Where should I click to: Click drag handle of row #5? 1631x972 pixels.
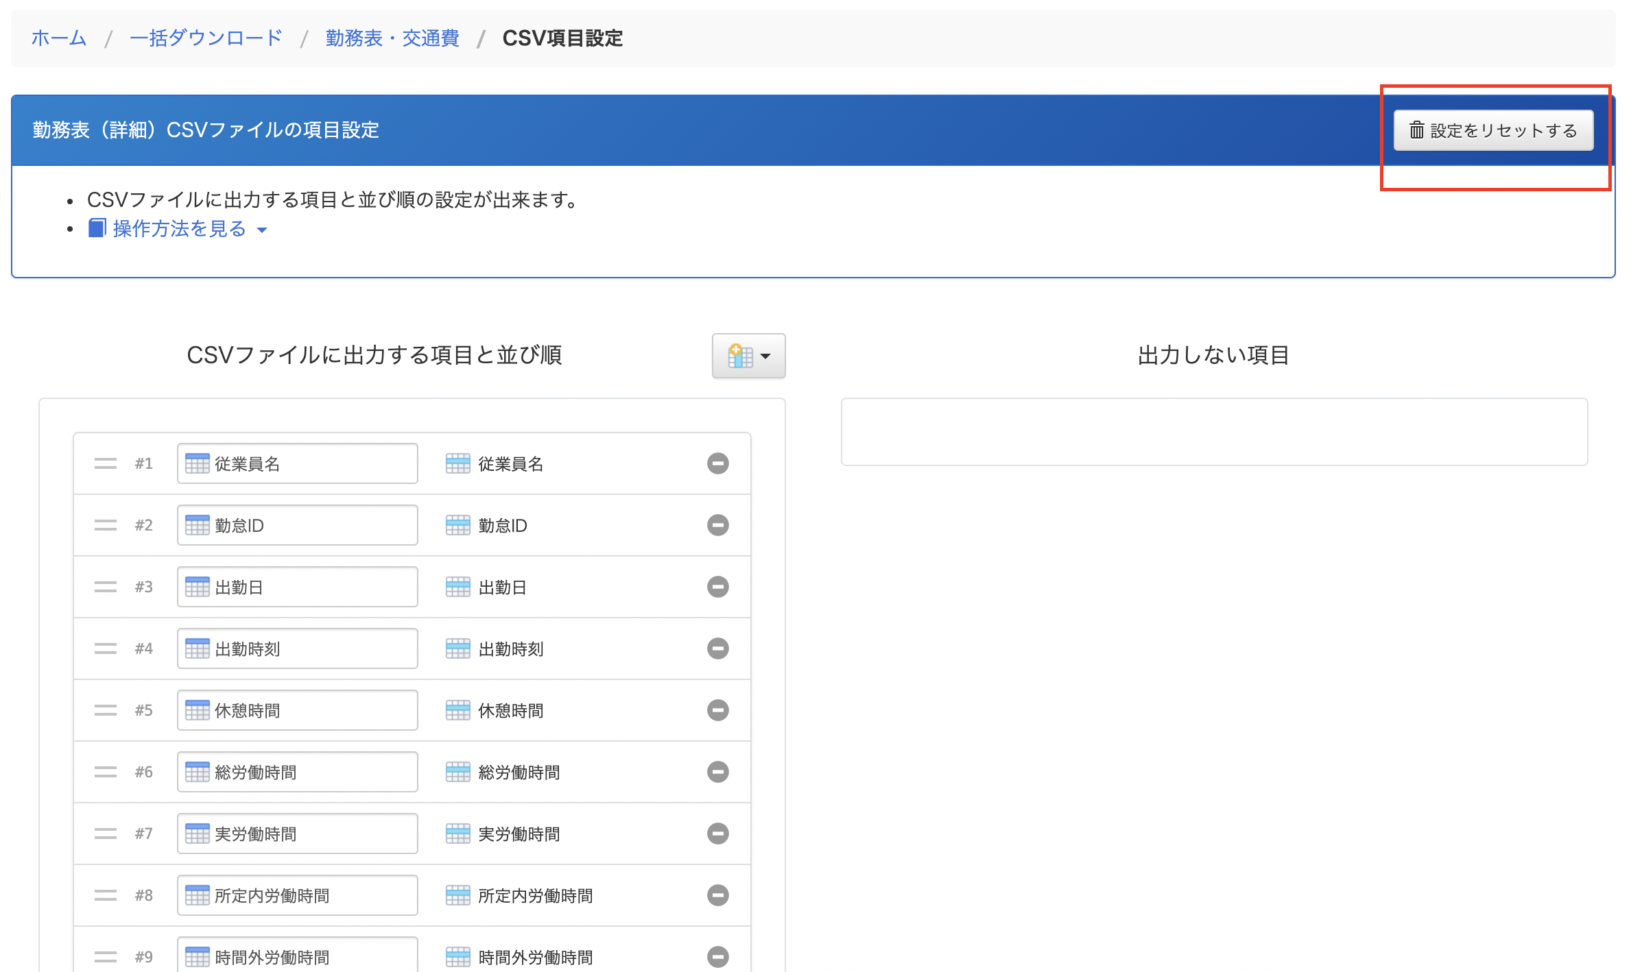click(x=106, y=710)
